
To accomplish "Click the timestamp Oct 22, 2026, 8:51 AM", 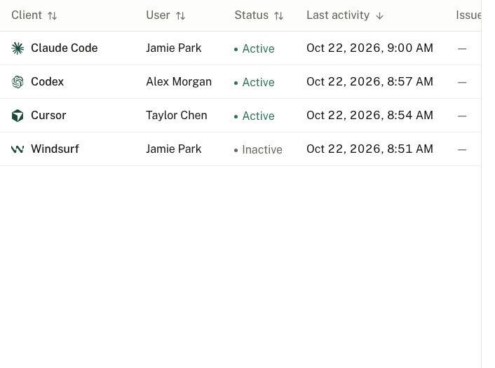I will 369,149.
